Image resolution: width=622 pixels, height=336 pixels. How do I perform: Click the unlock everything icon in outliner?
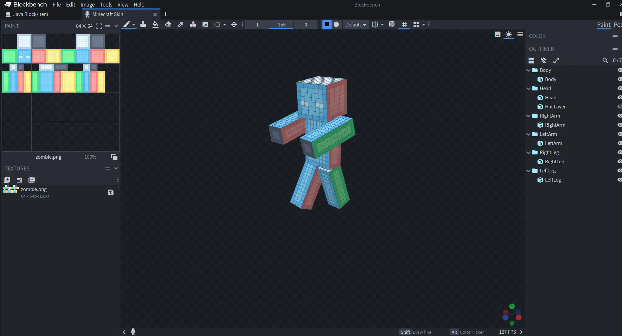pos(544,60)
